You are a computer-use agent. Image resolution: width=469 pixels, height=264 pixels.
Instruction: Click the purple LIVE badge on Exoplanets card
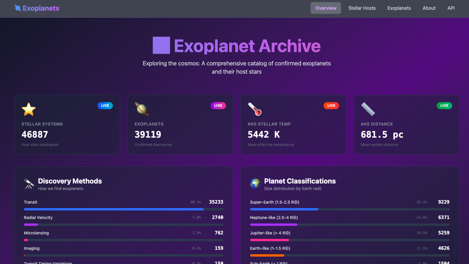pos(218,106)
